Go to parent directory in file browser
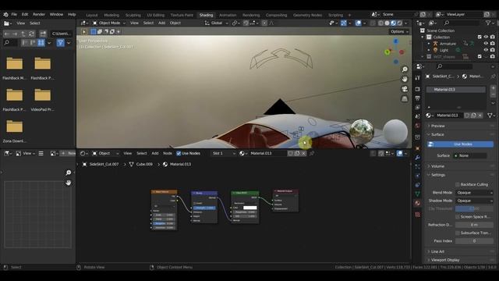Image resolution: width=499 pixels, height=281 pixels. click(23, 34)
